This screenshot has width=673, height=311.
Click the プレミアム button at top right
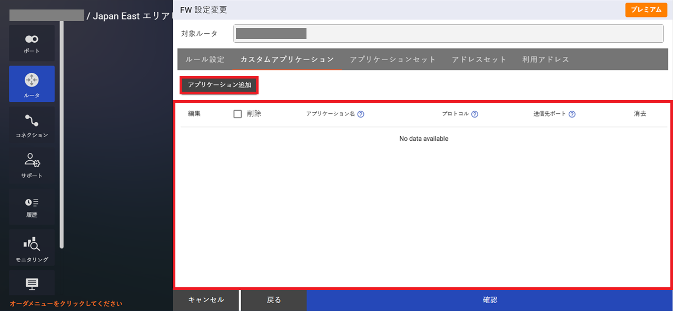(x=646, y=9)
